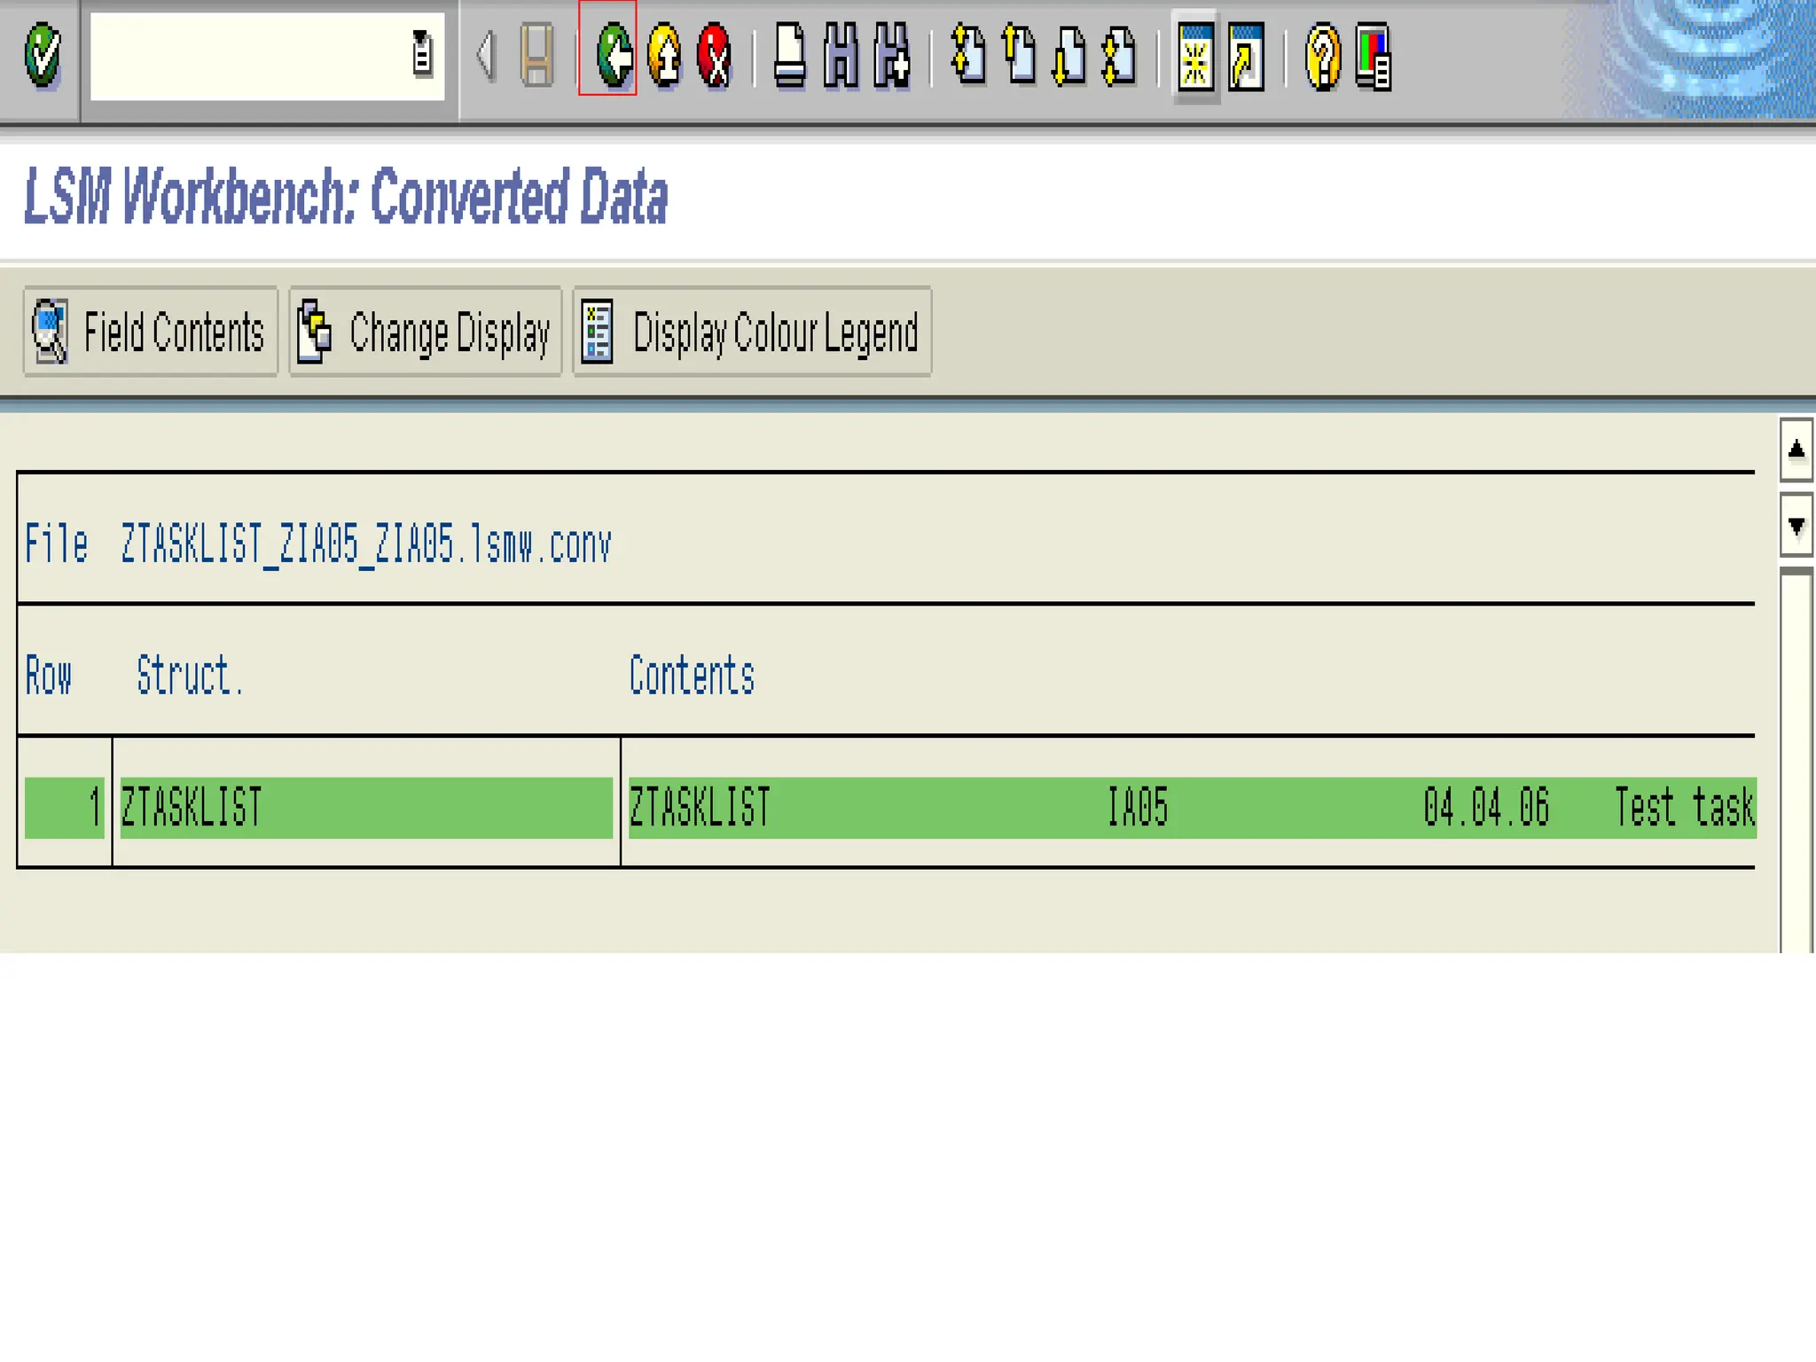Click the red Cancel icon
The image size is (1816, 1362).
coord(715,56)
